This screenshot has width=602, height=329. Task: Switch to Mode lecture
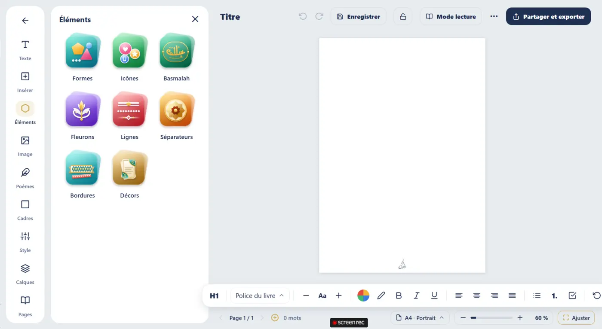(451, 16)
